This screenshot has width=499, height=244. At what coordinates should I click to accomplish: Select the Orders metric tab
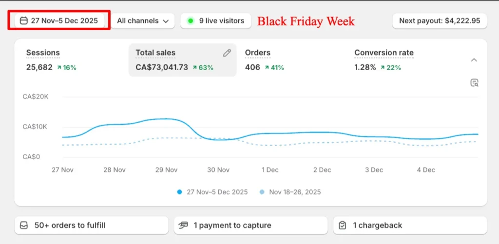click(x=293, y=60)
